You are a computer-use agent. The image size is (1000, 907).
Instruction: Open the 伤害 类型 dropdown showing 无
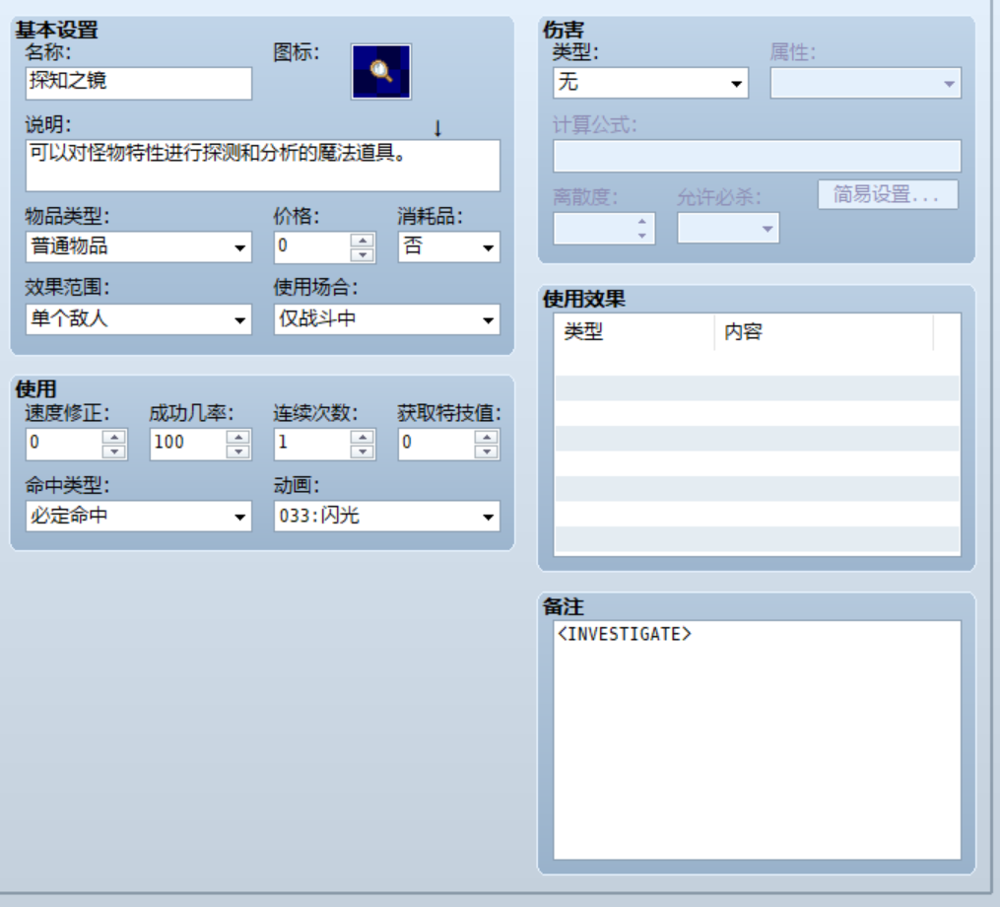[650, 83]
